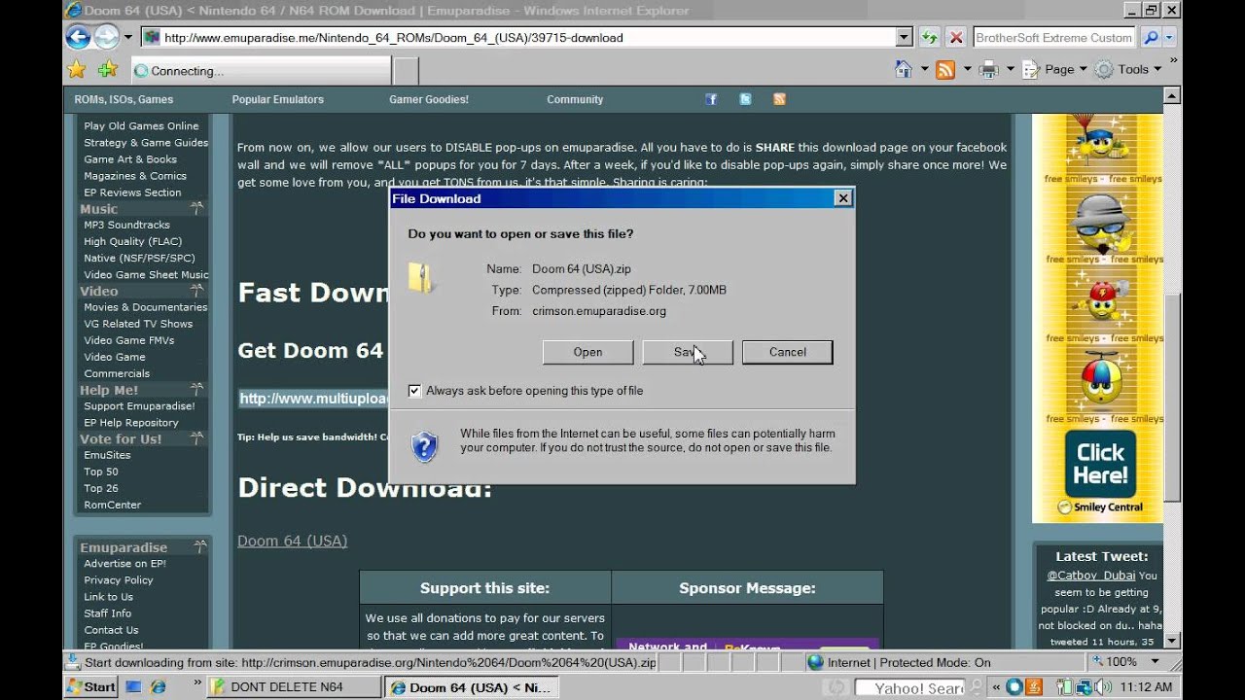Close the File Download dialog with X
The width and height of the screenshot is (1245, 700).
843,198
